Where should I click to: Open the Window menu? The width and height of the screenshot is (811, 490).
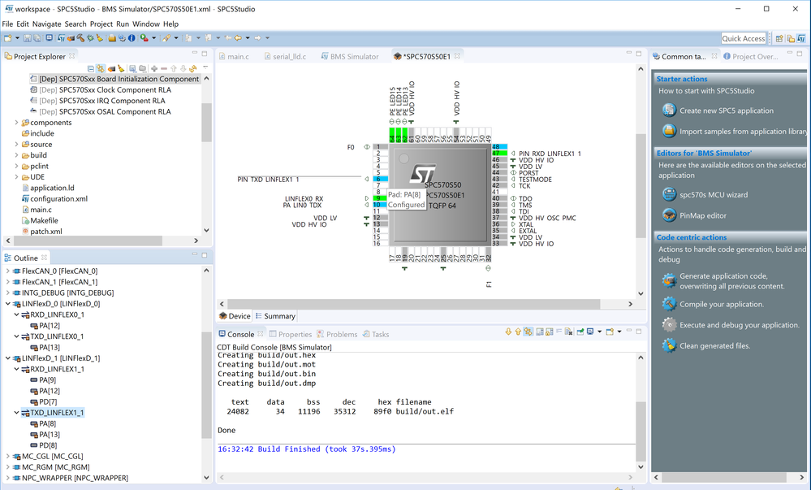tap(146, 24)
